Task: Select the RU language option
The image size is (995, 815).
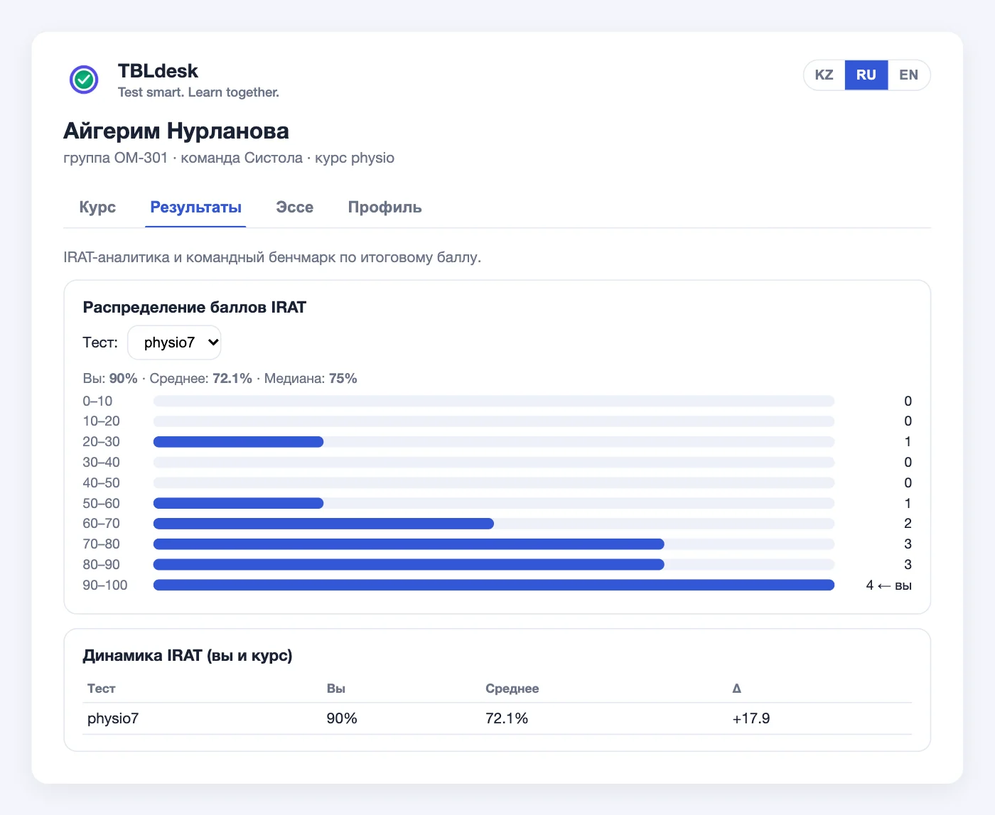Action: [866, 75]
